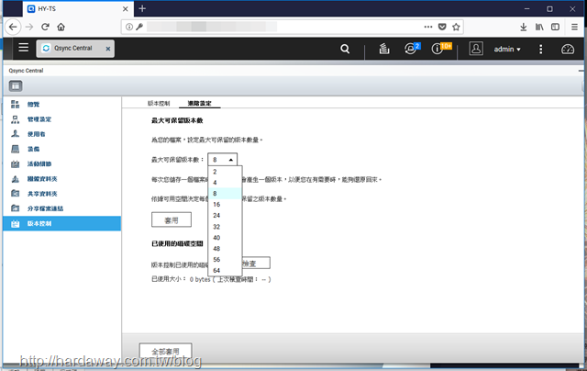Open browser library icon
Viewport: 587px width, 371px height.
(539, 27)
